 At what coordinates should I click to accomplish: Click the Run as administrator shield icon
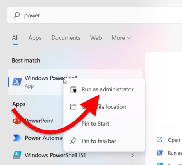pyautogui.click(x=73, y=89)
